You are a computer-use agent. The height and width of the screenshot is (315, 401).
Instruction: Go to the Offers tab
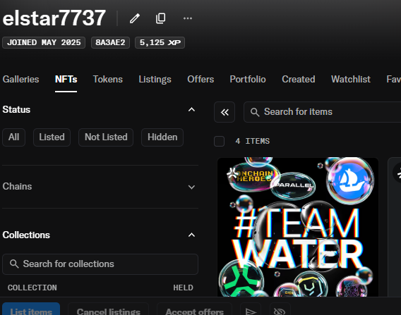200,80
